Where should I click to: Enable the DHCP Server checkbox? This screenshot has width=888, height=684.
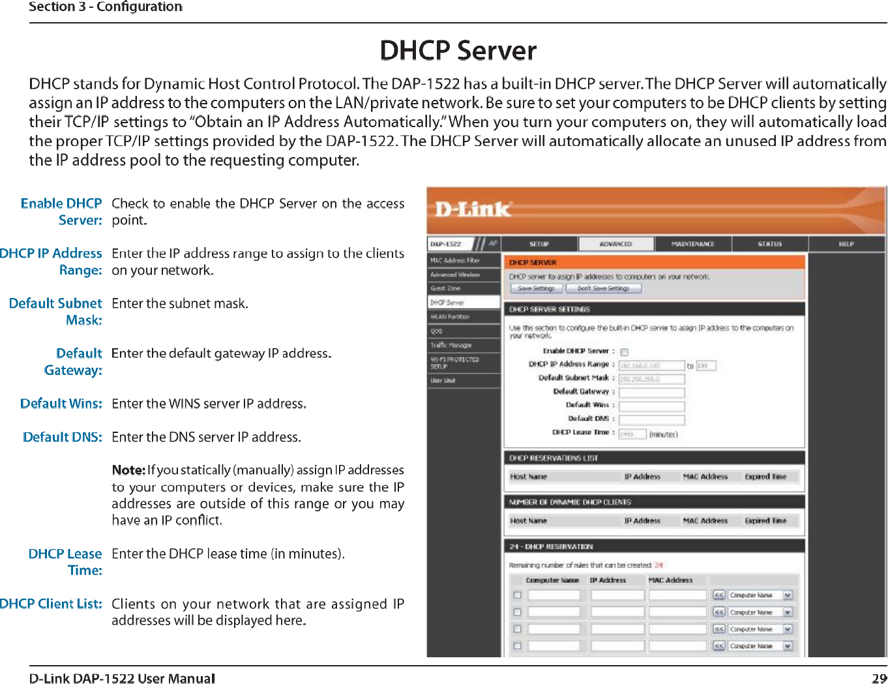(624, 352)
